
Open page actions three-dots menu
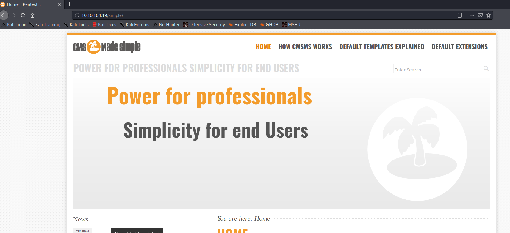472,15
